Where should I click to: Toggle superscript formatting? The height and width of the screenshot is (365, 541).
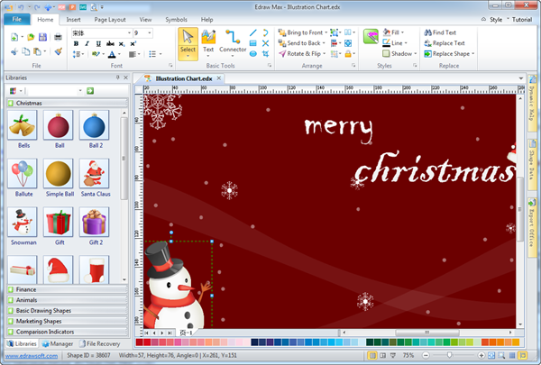[133, 44]
